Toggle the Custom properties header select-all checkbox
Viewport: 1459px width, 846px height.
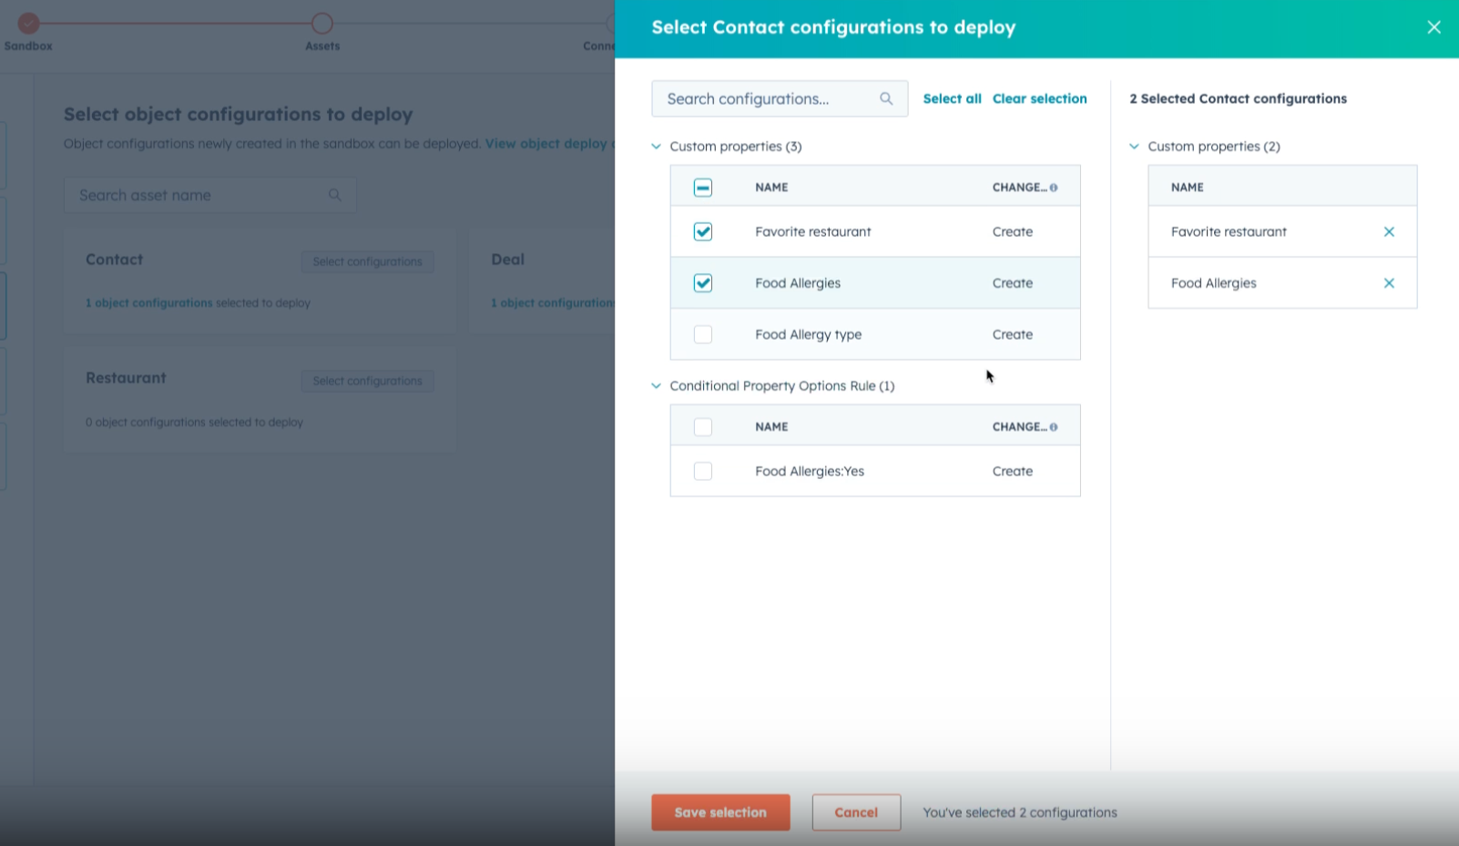click(x=702, y=188)
